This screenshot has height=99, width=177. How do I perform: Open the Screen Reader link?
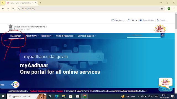tap(147, 20)
